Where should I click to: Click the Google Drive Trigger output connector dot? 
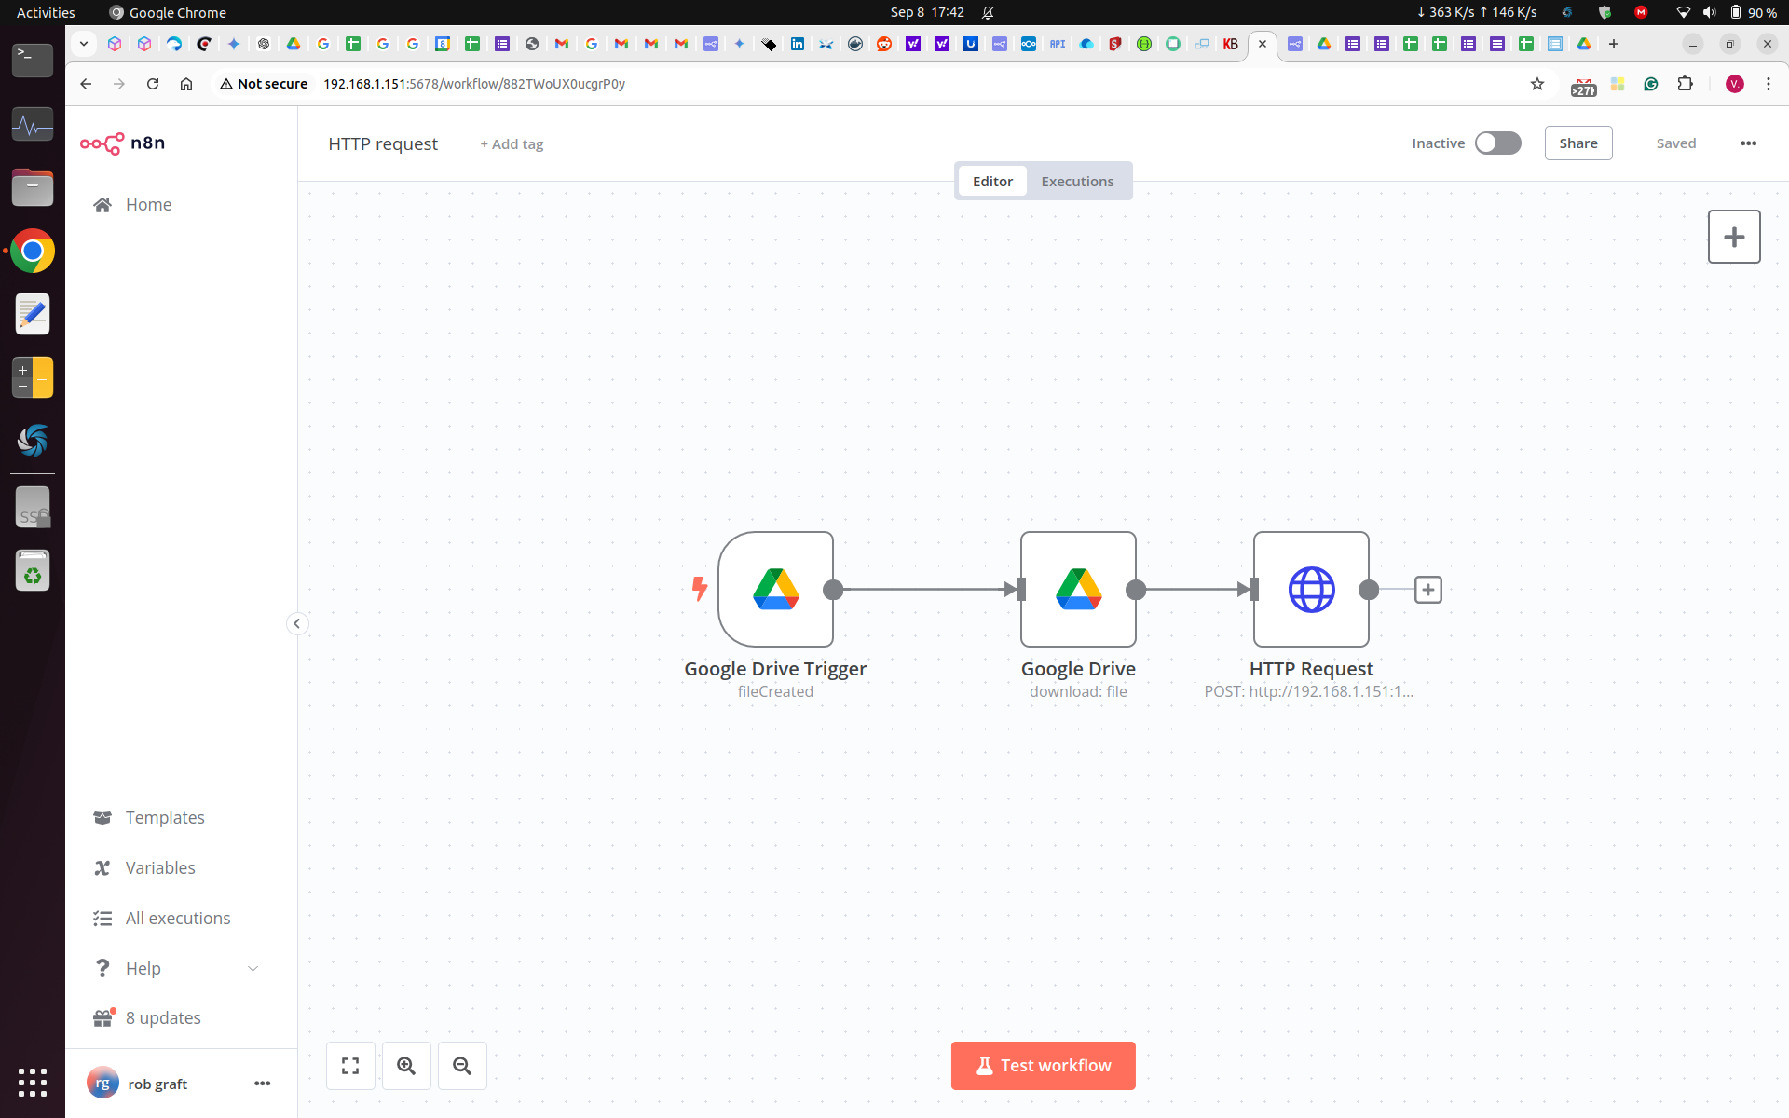tap(833, 590)
